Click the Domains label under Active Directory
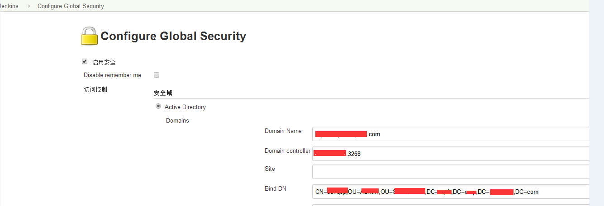This screenshot has width=604, height=206. point(177,120)
